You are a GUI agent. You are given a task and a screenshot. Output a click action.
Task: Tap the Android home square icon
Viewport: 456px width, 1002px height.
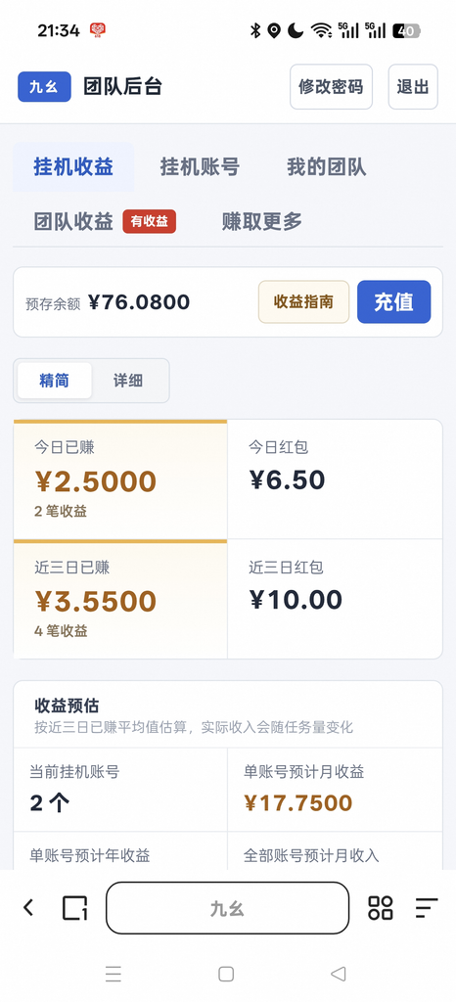click(x=226, y=974)
